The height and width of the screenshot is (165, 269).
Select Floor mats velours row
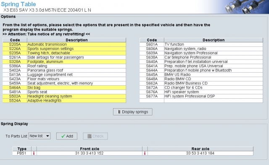click(64, 79)
